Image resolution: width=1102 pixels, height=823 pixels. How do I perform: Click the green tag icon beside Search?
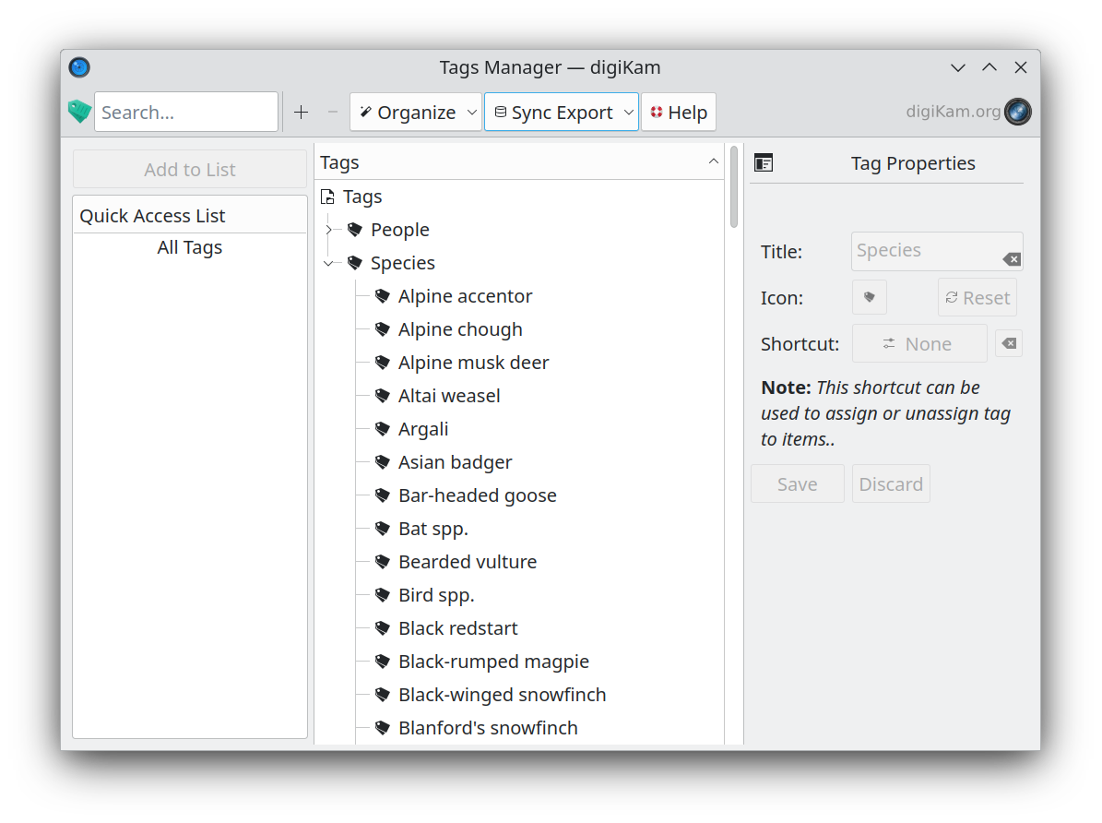pyautogui.click(x=79, y=113)
